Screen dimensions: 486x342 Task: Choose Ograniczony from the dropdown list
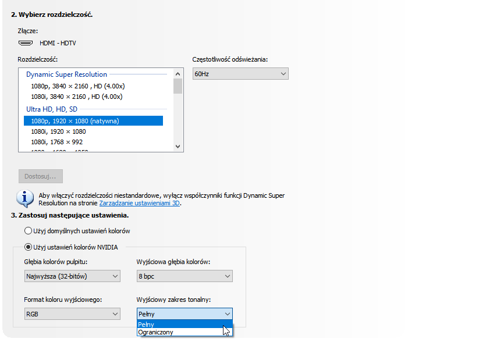pos(155,332)
